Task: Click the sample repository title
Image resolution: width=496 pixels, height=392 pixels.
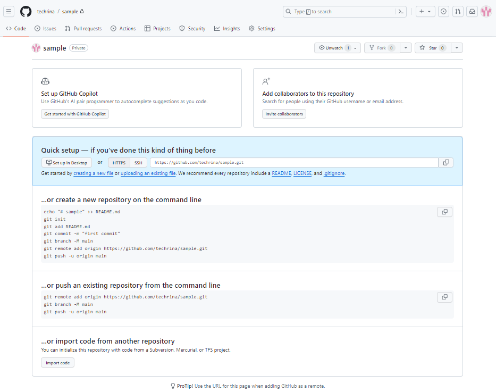Action: point(54,48)
